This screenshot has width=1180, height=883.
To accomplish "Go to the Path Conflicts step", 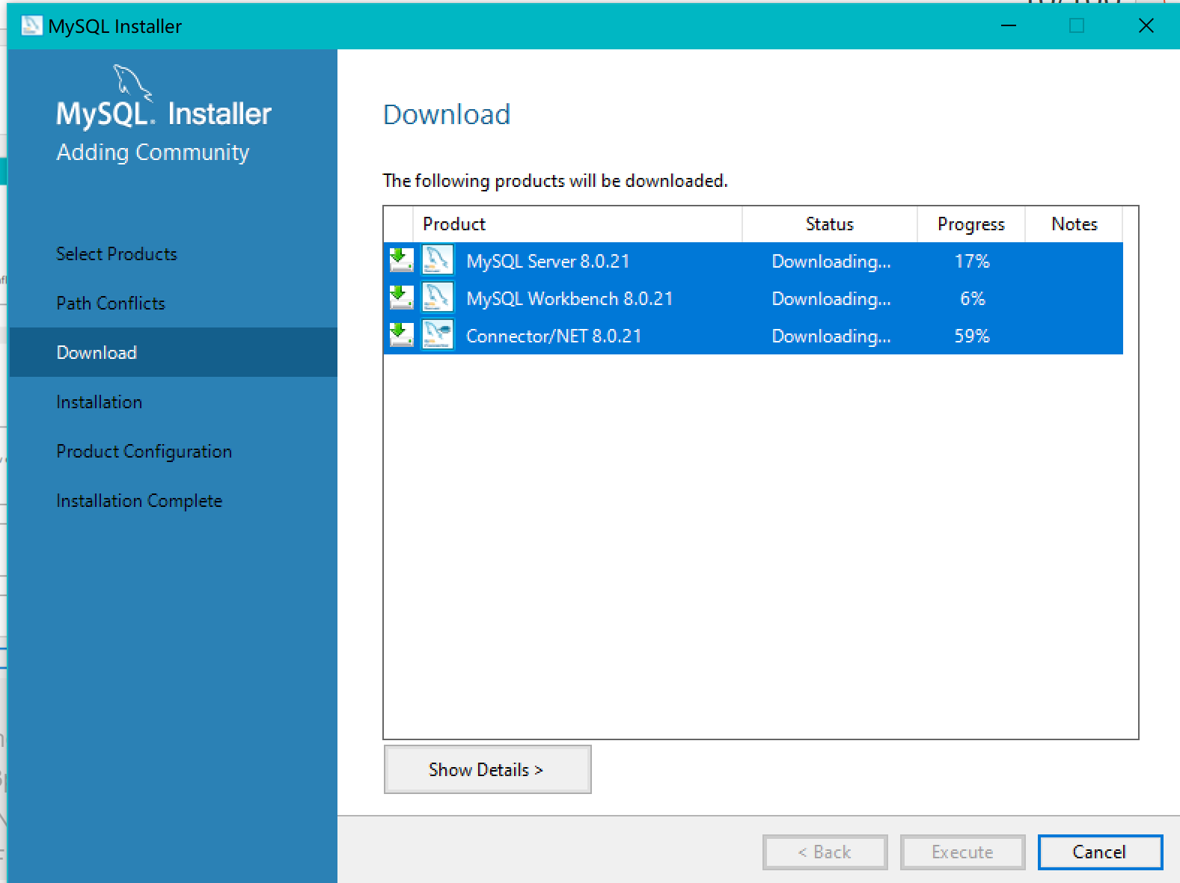I will pos(111,304).
